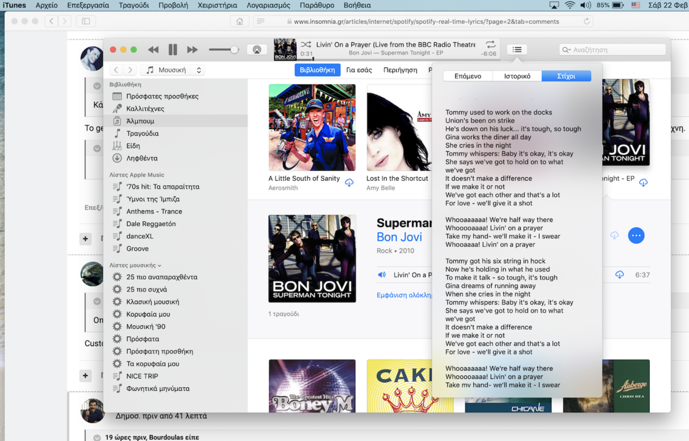
Task: Open the Προβολή menu
Action: [x=173, y=6]
